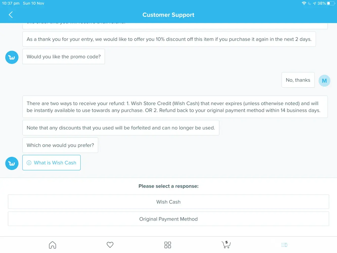Viewport: 337px width, 253px height.
Task: Tap the discounts forfeited note message
Action: click(x=121, y=128)
